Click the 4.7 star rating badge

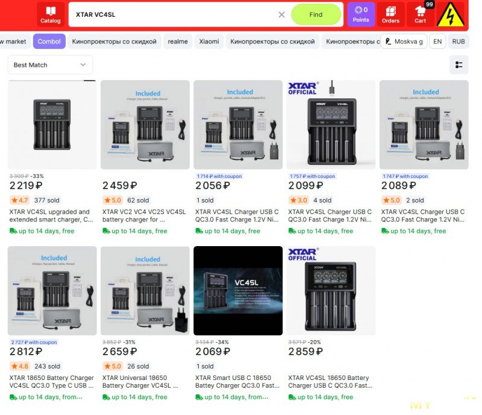(x=19, y=200)
